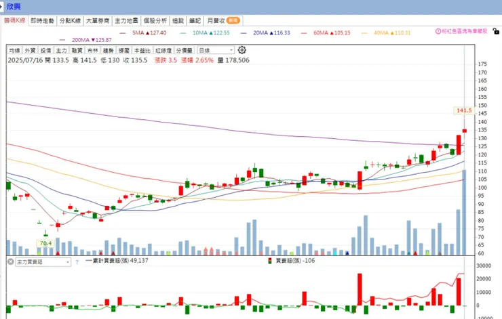
Task: Click the 5MA legend line swatch
Action: (123, 33)
